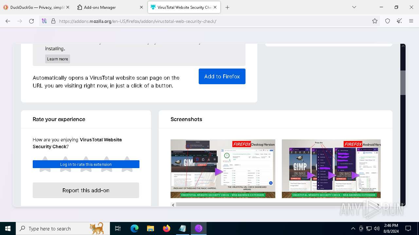
Task: Open the Windows notification center
Action: [x=408, y=228]
